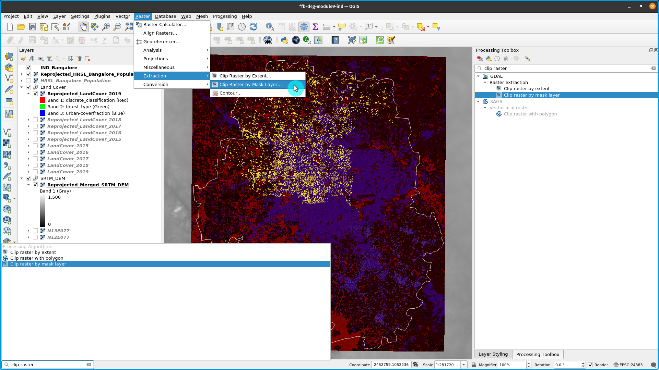Open Raster Calculator tool
Image resolution: width=659 pixels, height=370 pixels.
click(x=164, y=24)
